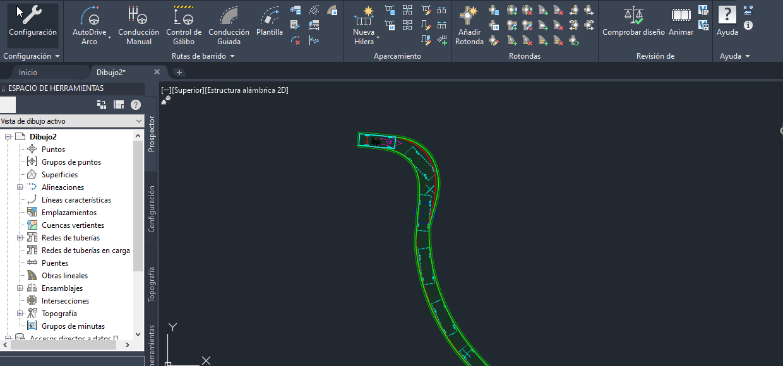Click the roundabout properties list icon

(x=494, y=25)
